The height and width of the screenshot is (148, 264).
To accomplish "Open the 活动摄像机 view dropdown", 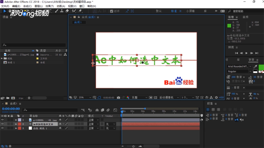I will point(169,98).
